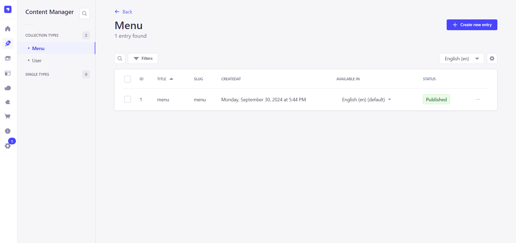The width and height of the screenshot is (516, 243).
Task: Check the box for menu entry row
Action: (x=127, y=99)
